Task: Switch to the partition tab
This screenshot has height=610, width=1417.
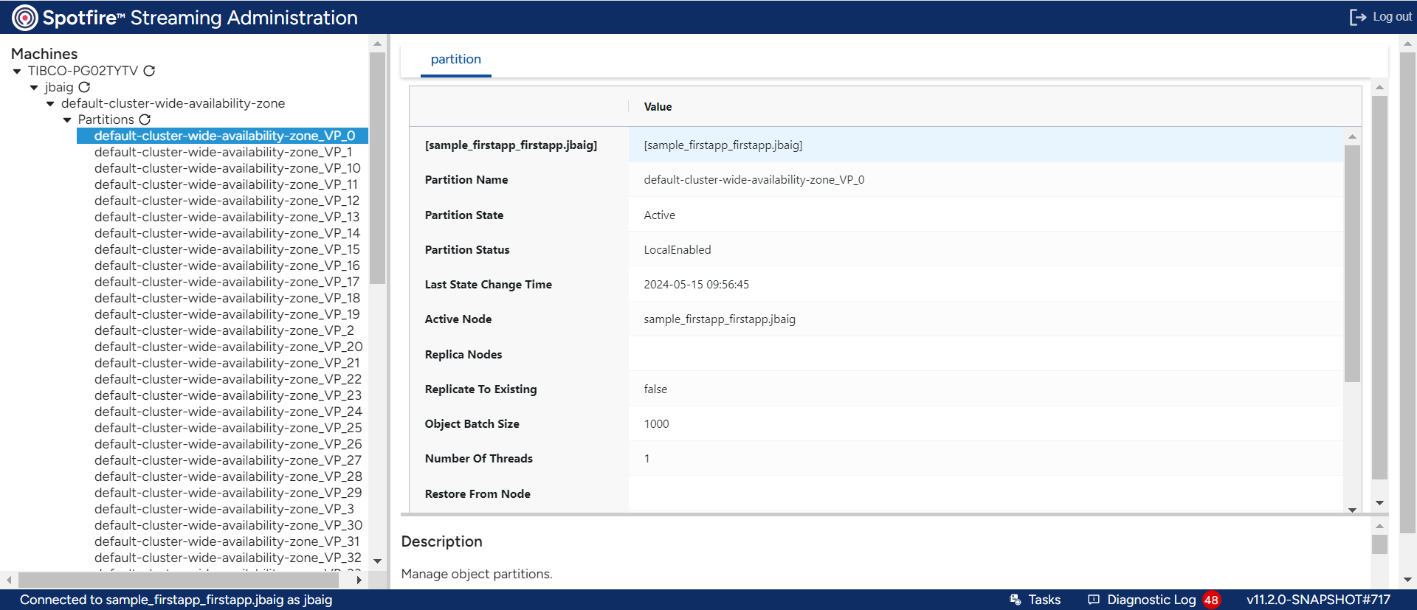Action: tap(455, 59)
